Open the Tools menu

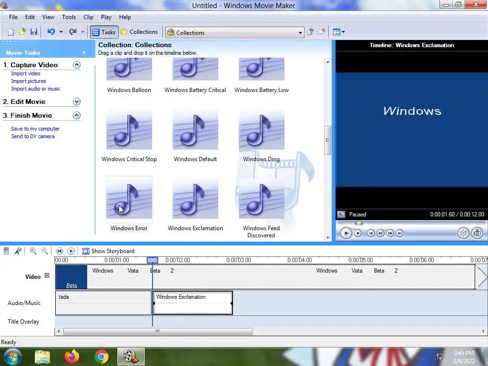pyautogui.click(x=69, y=17)
